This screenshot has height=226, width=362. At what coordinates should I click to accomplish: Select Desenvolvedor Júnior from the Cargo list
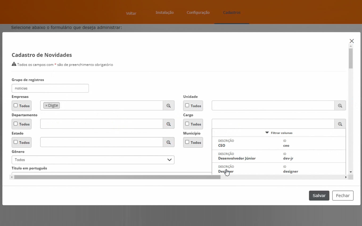click(237, 158)
